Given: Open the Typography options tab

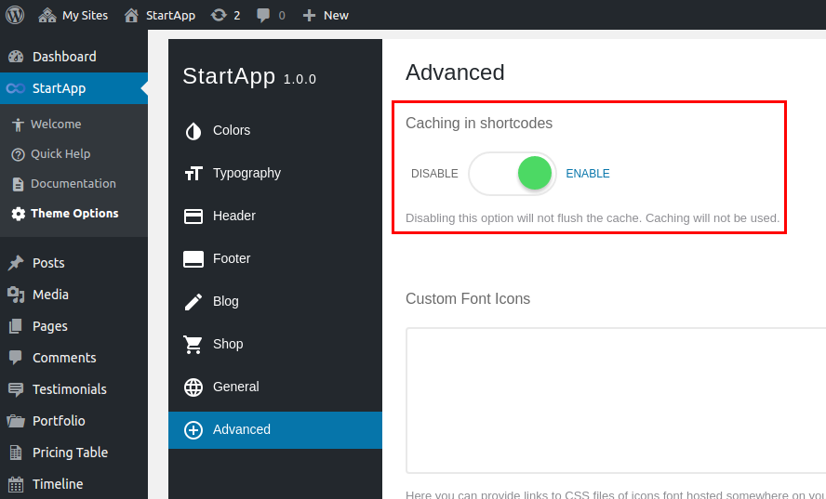Looking at the screenshot, I should pyautogui.click(x=275, y=173).
